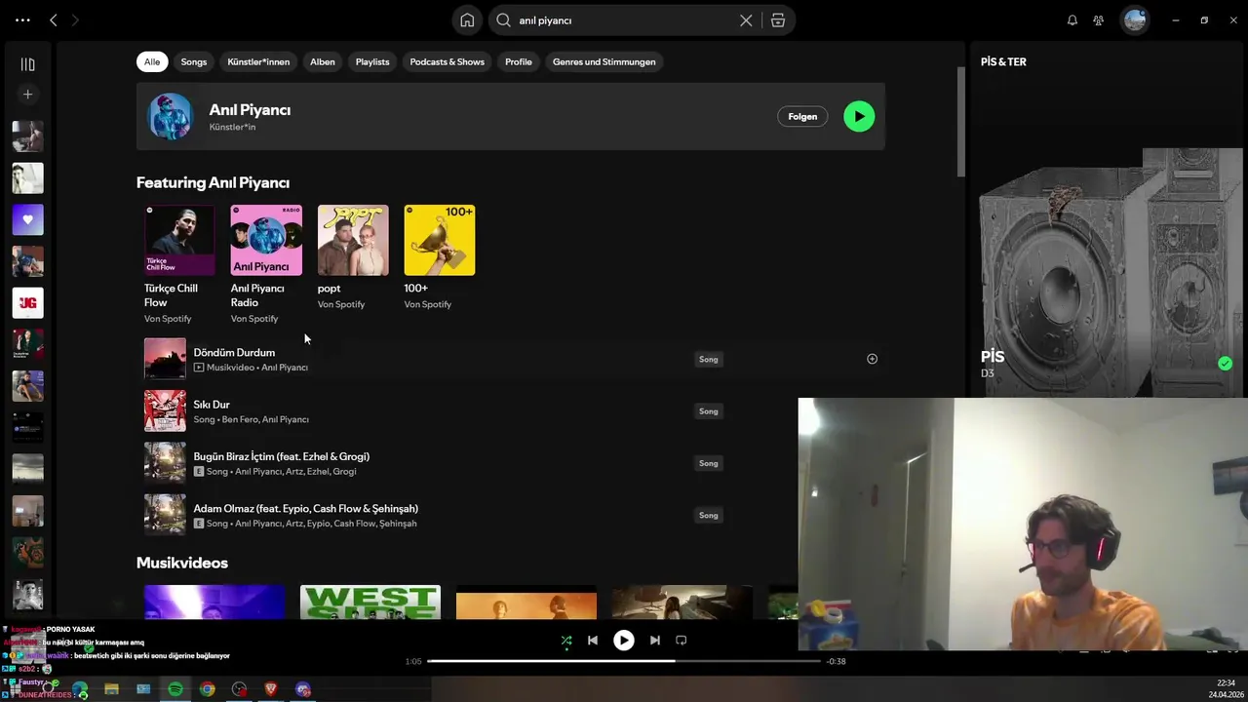Open the Browse icon in search bar

(778, 20)
